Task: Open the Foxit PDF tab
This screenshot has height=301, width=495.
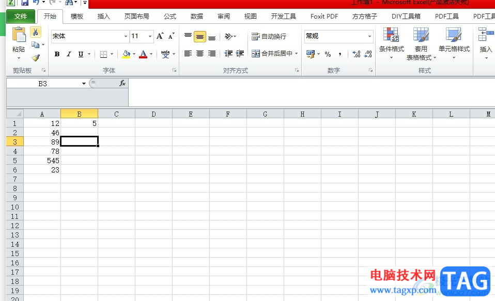Action: pos(324,17)
